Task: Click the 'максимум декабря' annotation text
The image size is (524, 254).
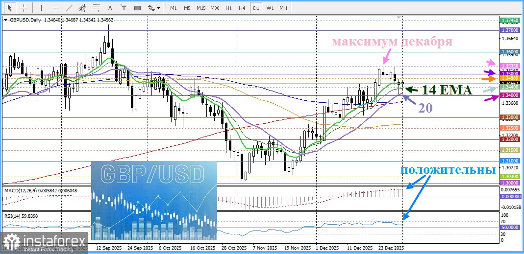Action: [x=392, y=42]
